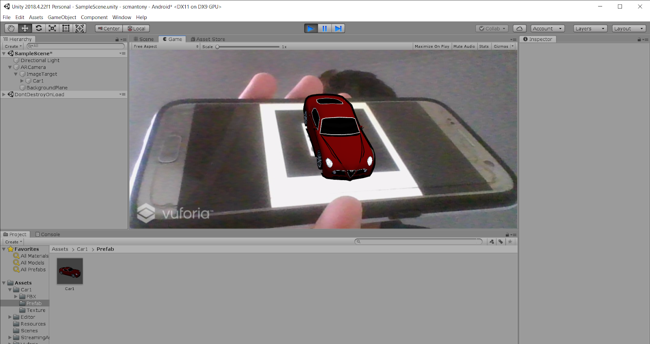This screenshot has height=344, width=650.
Task: Open Search by Label filter
Action: (x=501, y=242)
